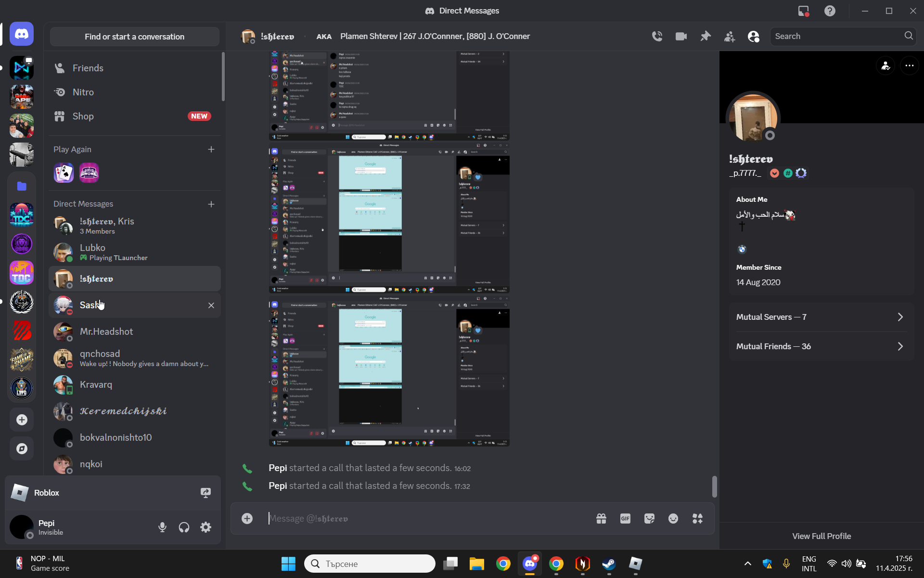Open Find or start a conversation
The image size is (924, 578).
134,37
